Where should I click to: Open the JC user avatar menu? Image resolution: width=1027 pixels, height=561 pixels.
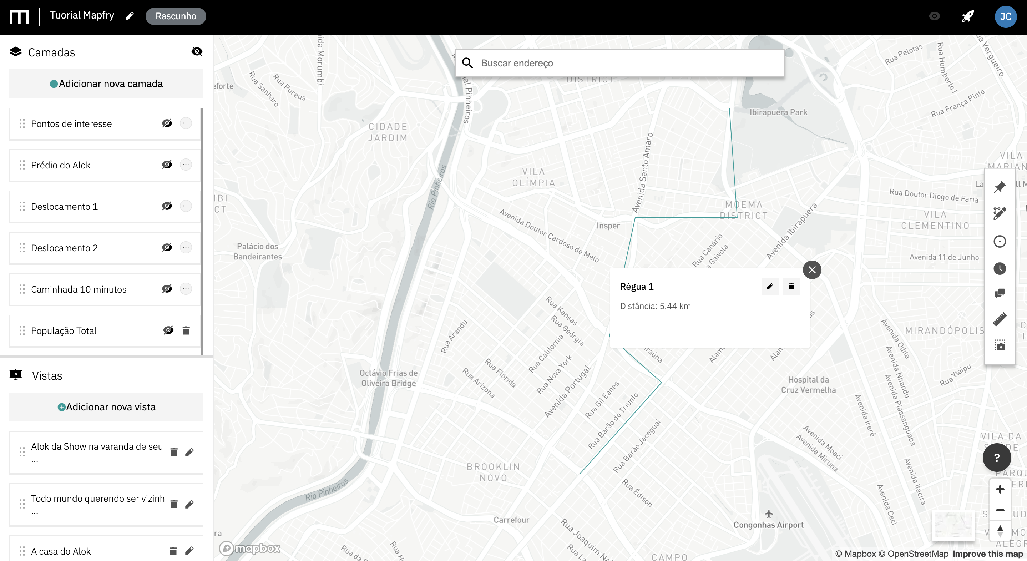[1006, 16]
